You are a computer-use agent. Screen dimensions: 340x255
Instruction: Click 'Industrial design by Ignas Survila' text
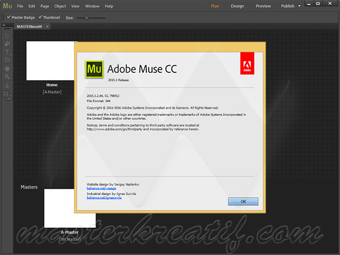tap(111, 194)
